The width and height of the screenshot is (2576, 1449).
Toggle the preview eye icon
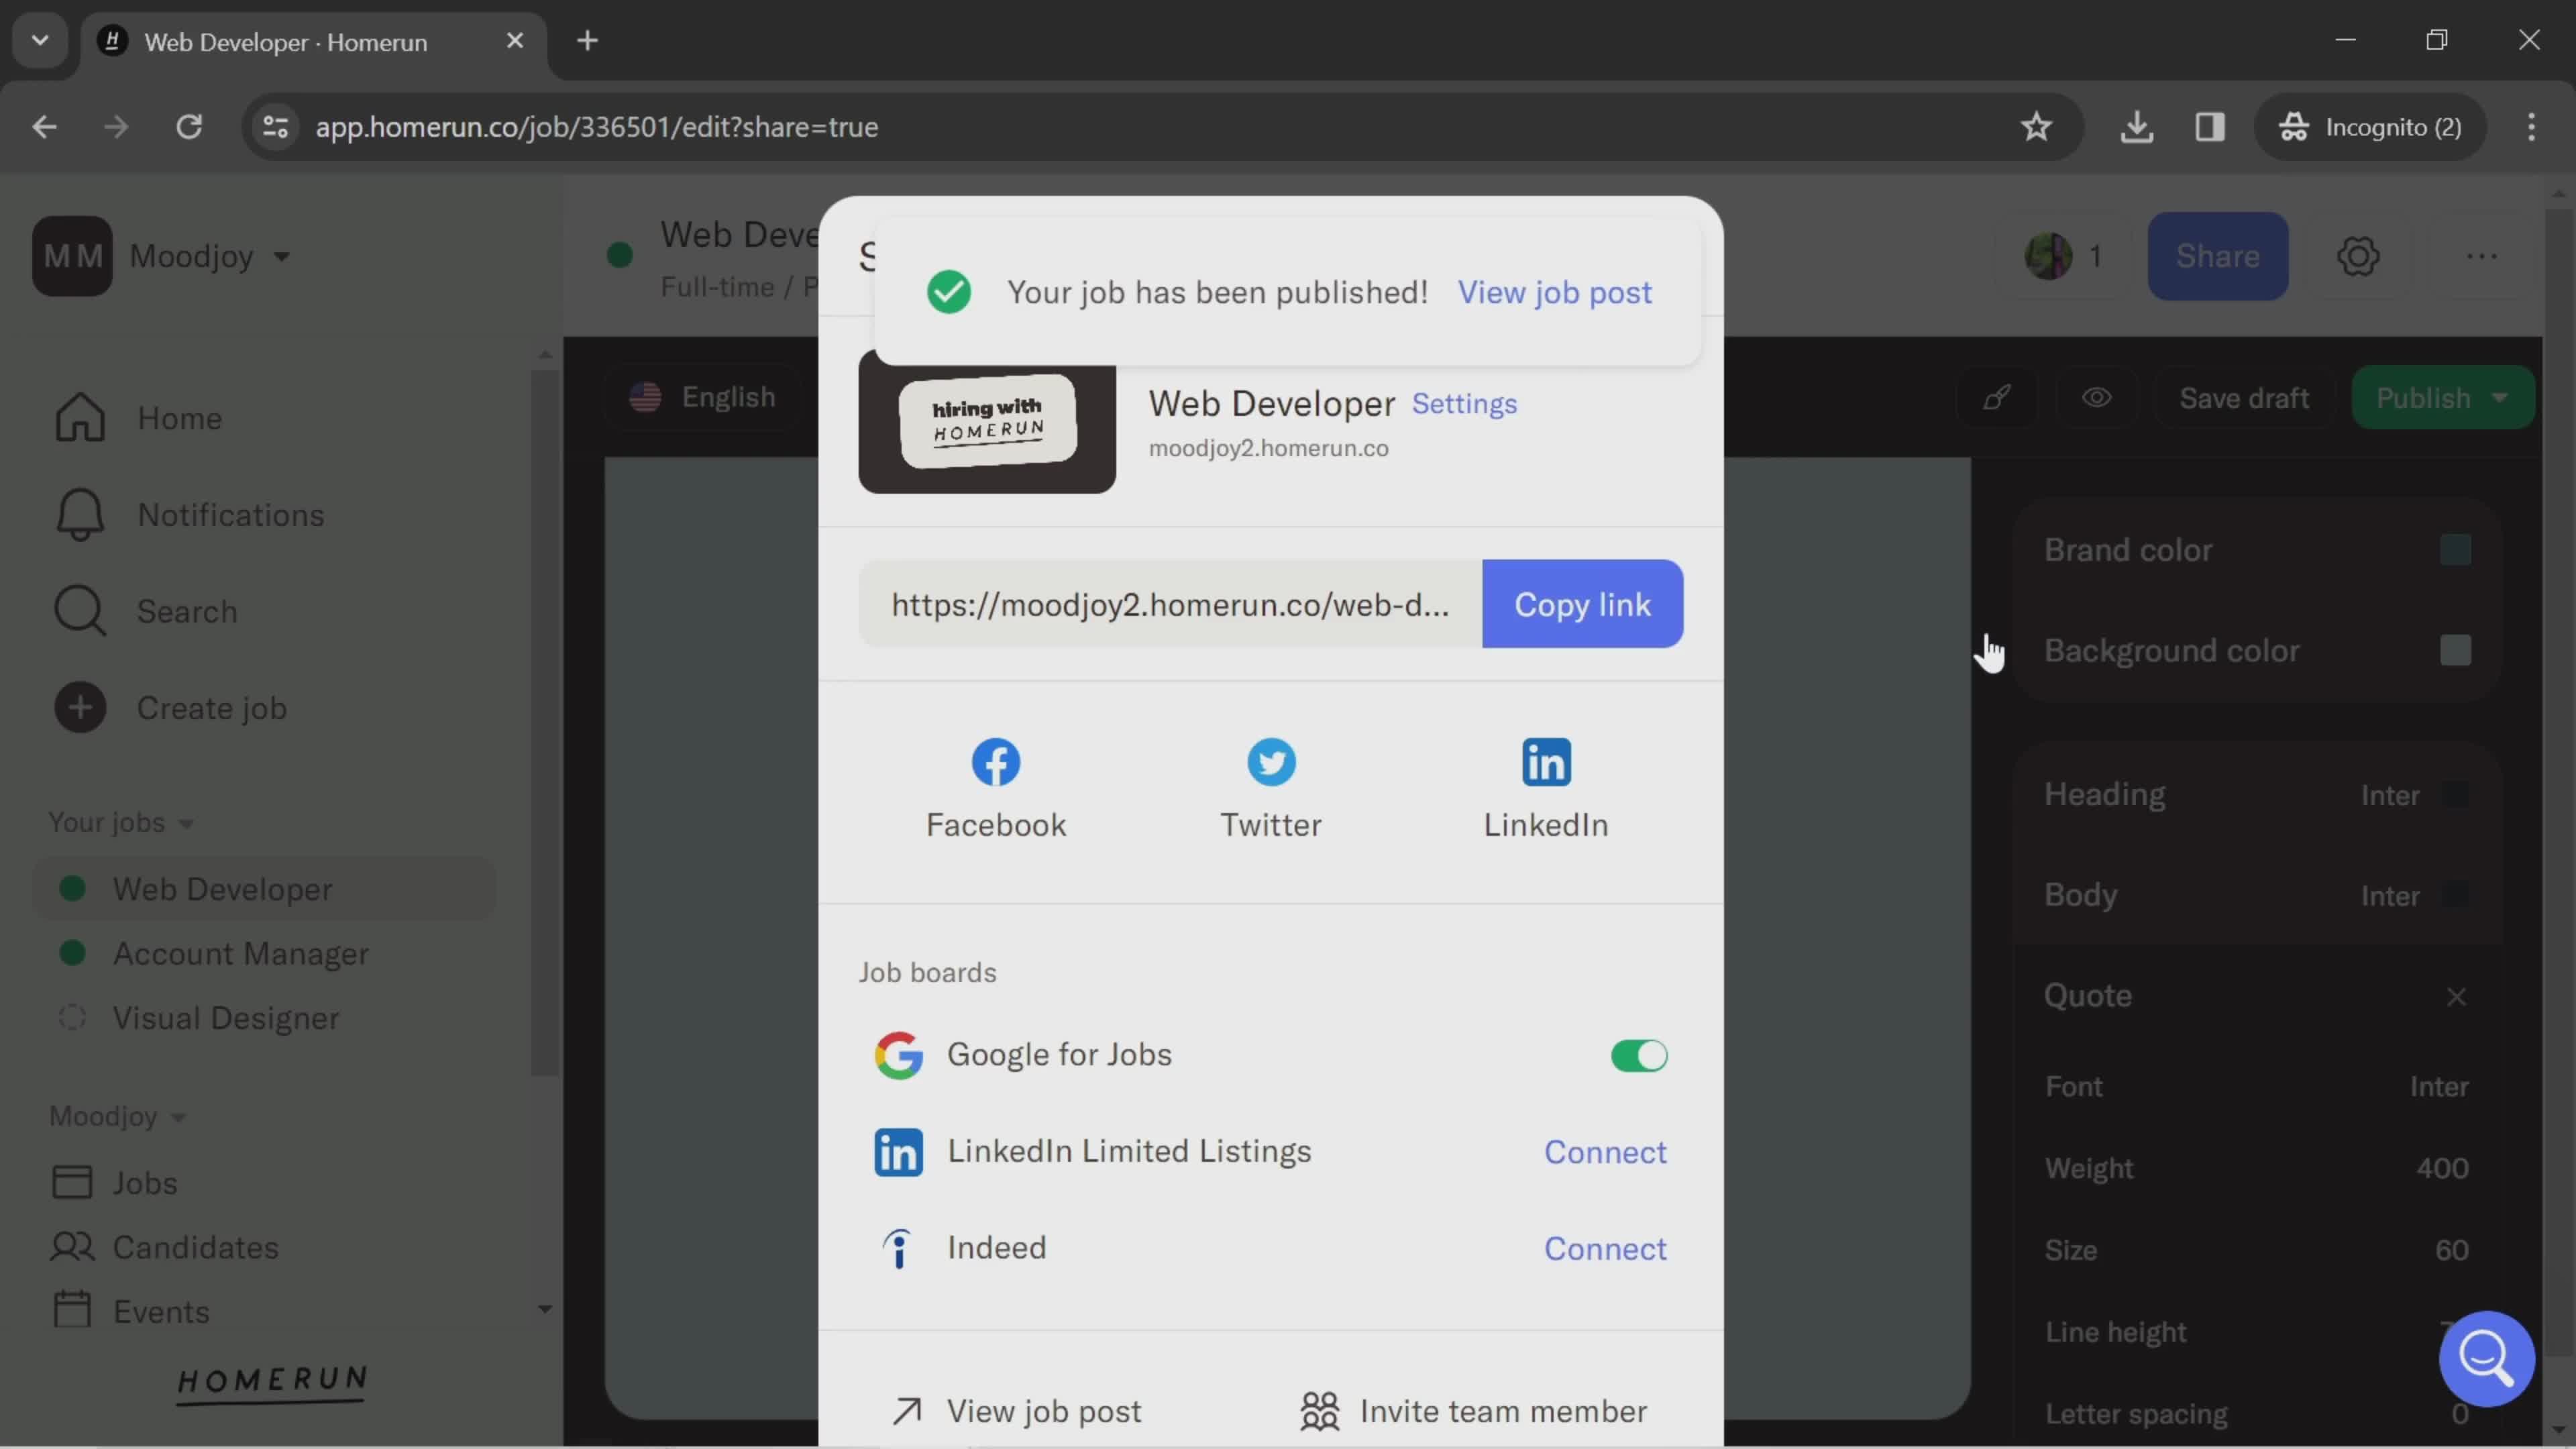[2097, 397]
